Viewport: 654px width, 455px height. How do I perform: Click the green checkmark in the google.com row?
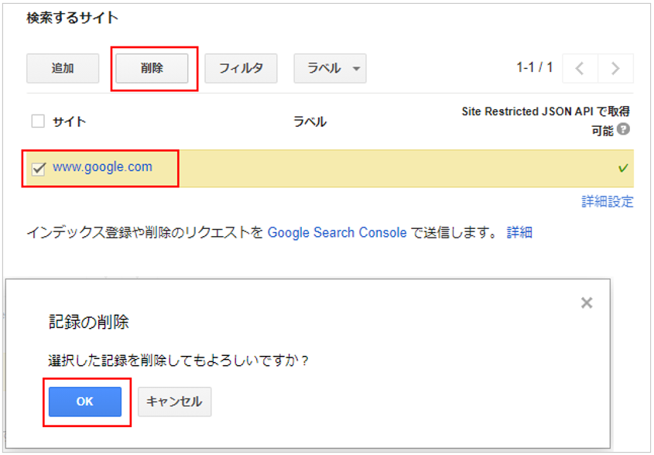click(623, 169)
